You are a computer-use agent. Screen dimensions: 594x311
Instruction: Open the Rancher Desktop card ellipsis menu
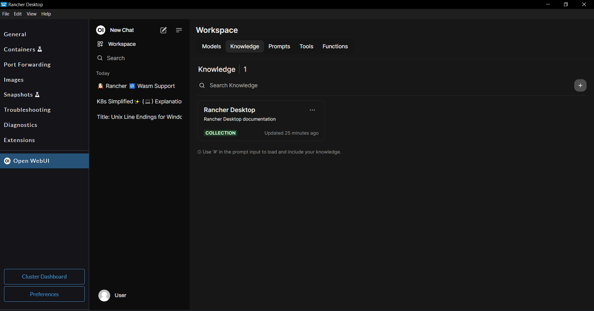click(312, 110)
